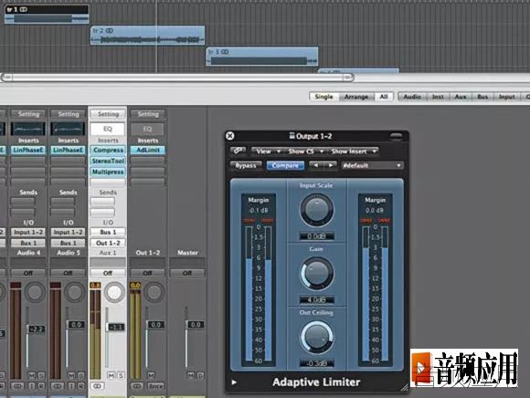This screenshot has width=530, height=398.
Task: Toggle input monitoring on Audio 4
Action: click(32, 385)
